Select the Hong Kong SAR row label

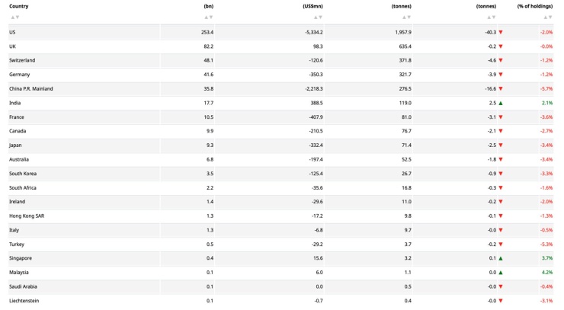(x=27, y=216)
